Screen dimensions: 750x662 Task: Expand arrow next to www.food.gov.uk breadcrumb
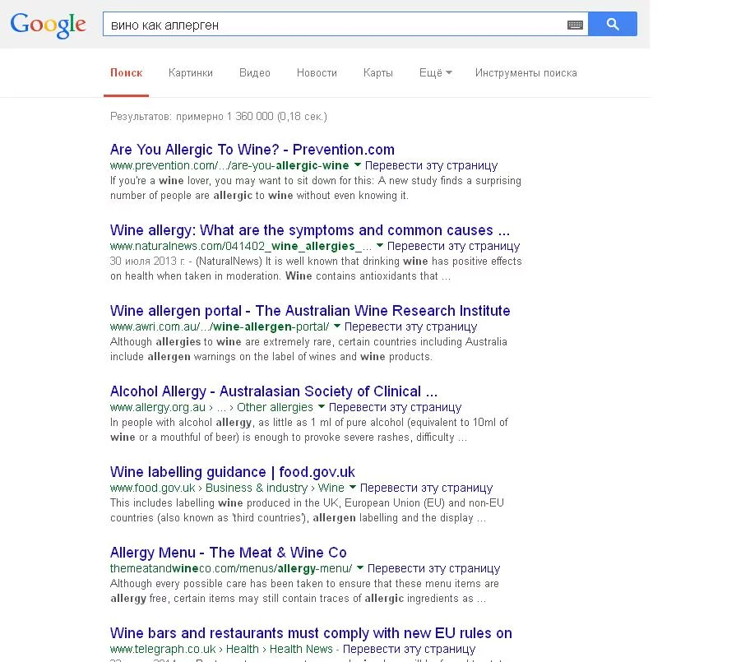pyautogui.click(x=353, y=487)
